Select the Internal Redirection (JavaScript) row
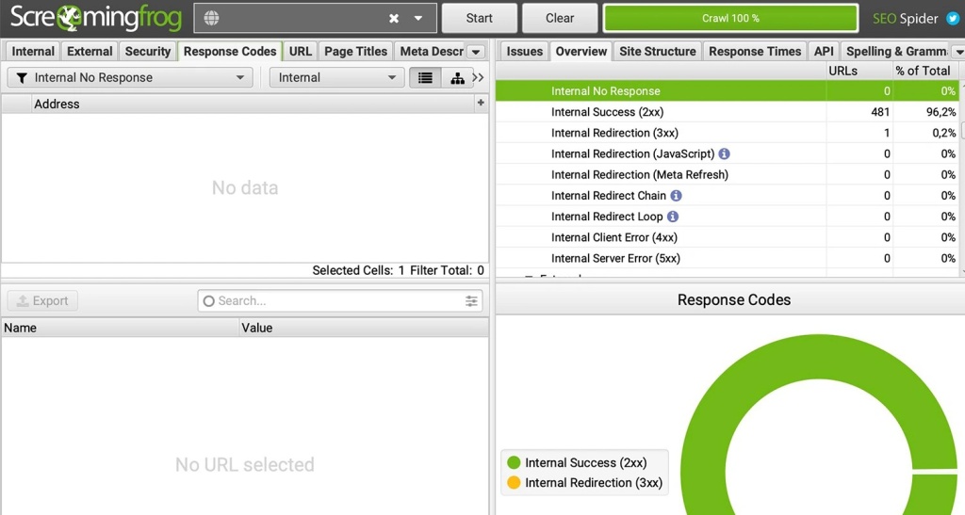The width and height of the screenshot is (965, 515). click(x=728, y=153)
